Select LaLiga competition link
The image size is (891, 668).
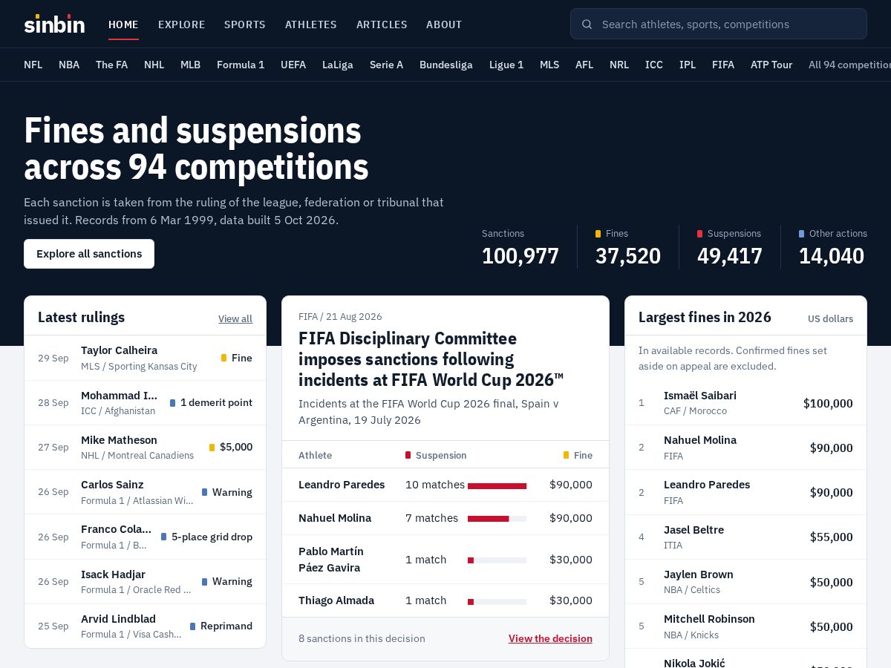pyautogui.click(x=338, y=65)
